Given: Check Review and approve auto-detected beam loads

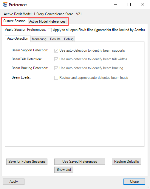Looking at the screenshot, I should tap(56, 78).
